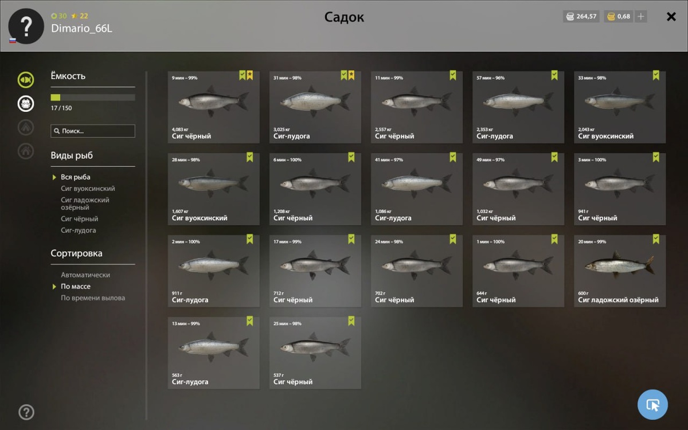Click the Поиск search field
Viewport: 688px width, 430px height.
point(93,131)
